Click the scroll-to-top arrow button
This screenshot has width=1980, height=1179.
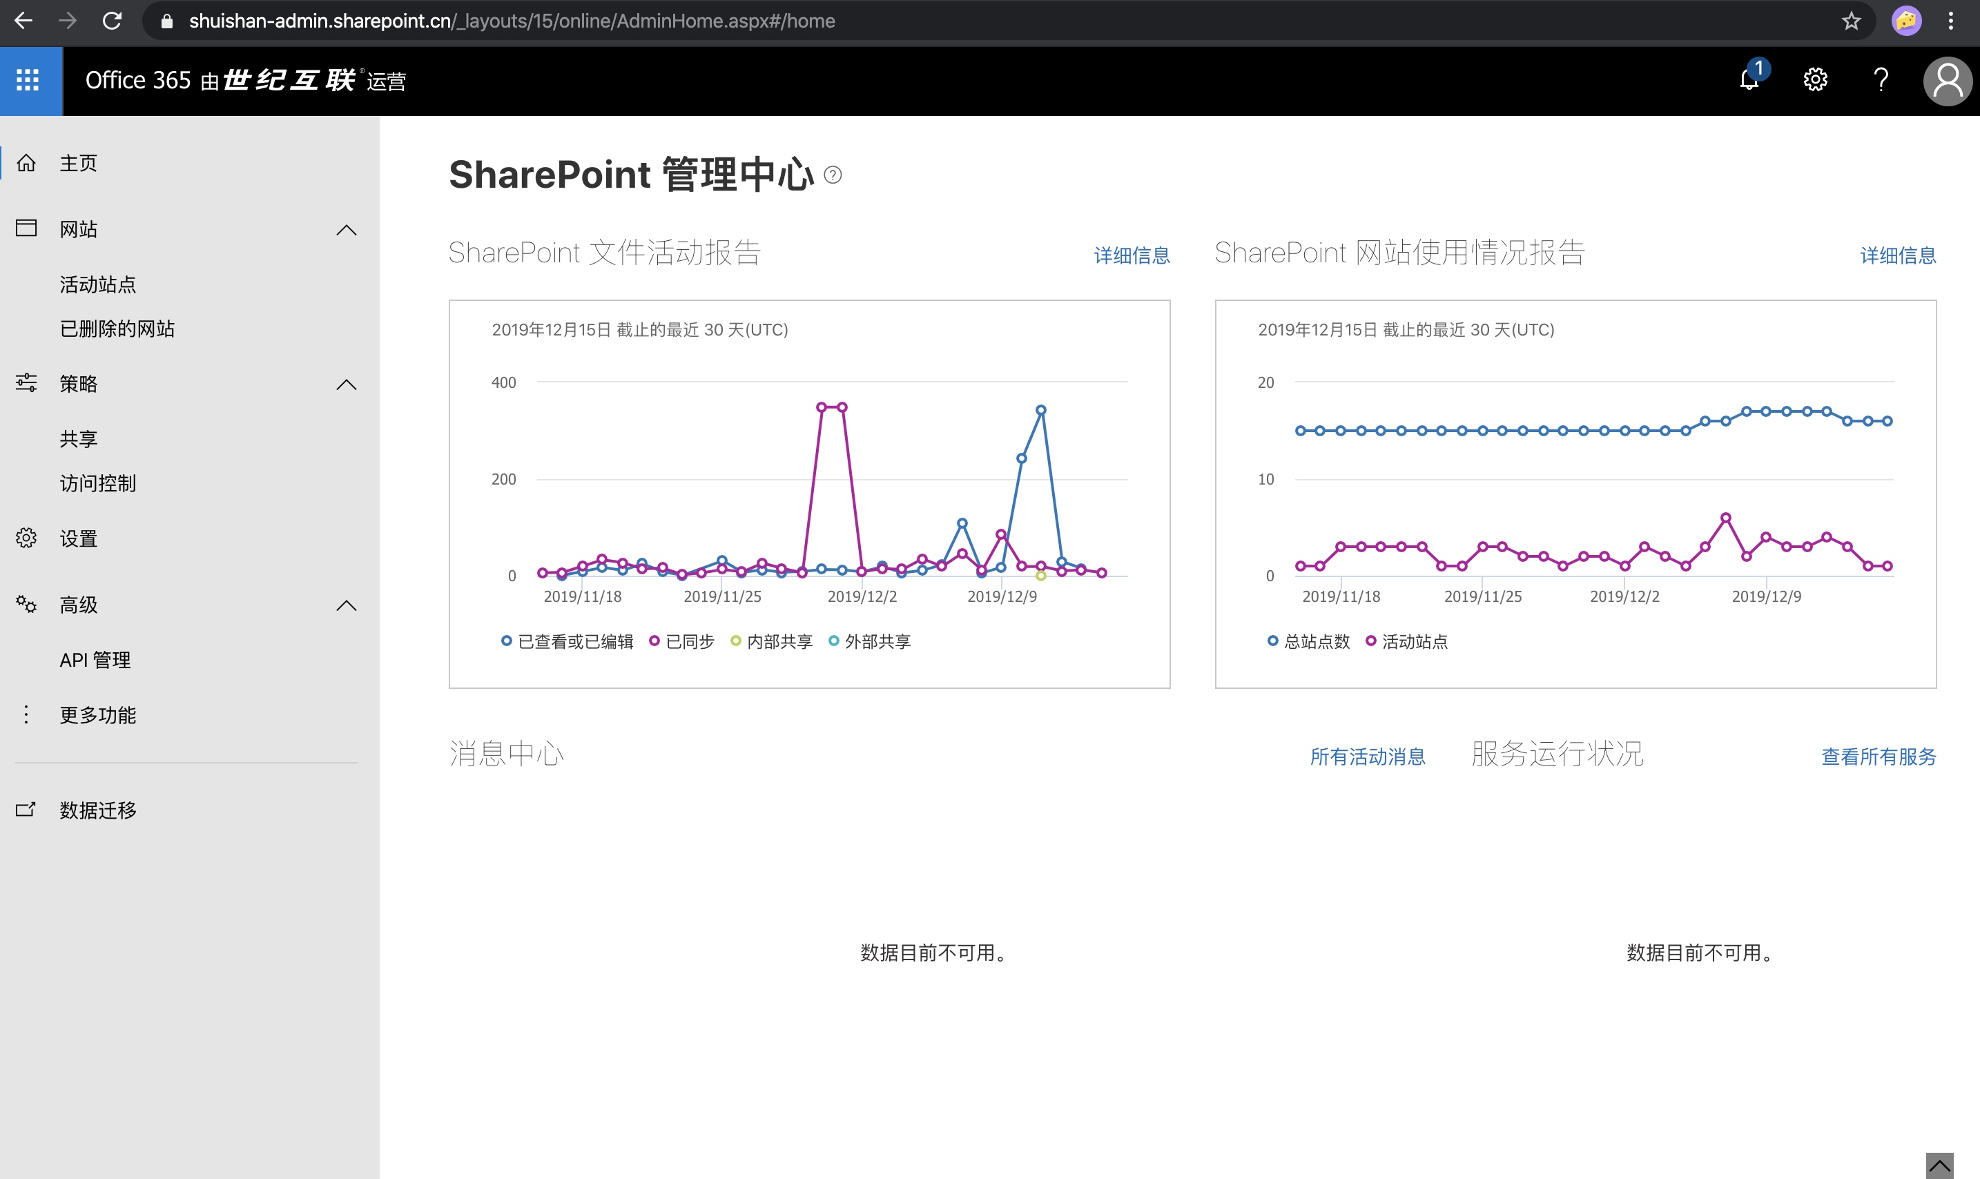[1939, 1165]
